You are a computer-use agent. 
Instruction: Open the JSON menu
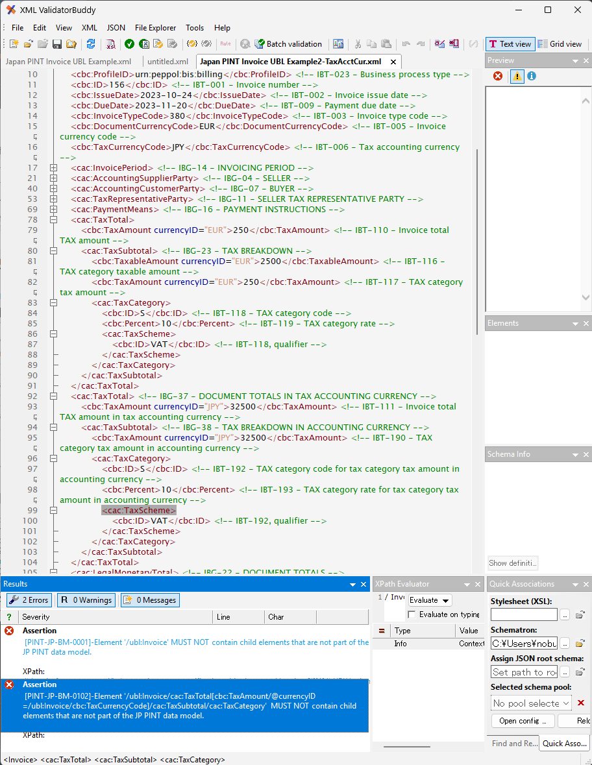116,28
